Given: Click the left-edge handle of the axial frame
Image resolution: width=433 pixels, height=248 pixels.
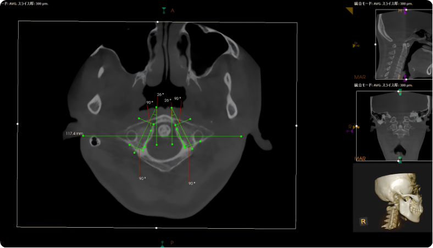Looking at the screenshot, I should tap(18, 124).
